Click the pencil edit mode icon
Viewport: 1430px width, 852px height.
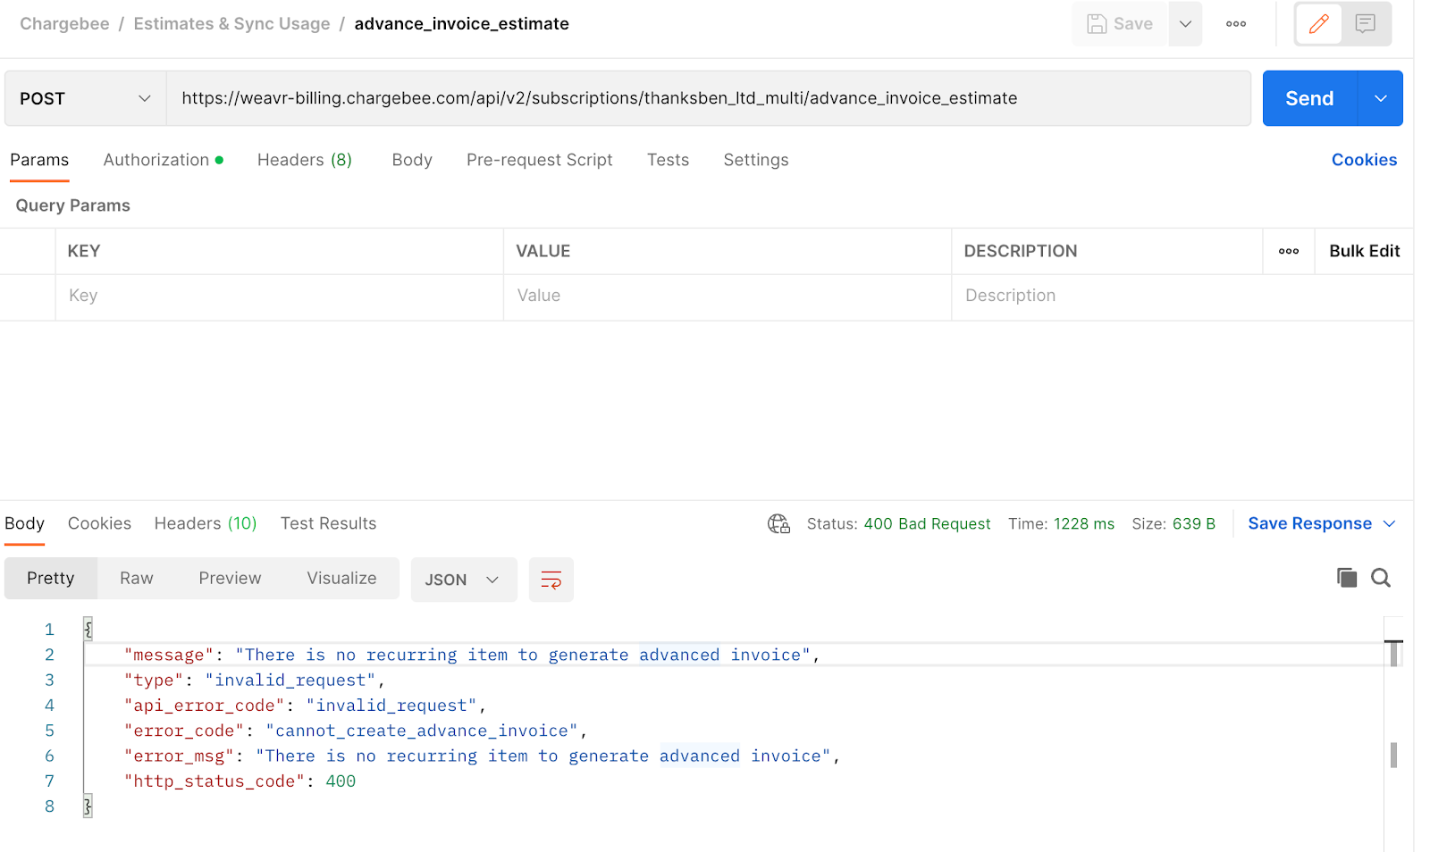[1318, 24]
